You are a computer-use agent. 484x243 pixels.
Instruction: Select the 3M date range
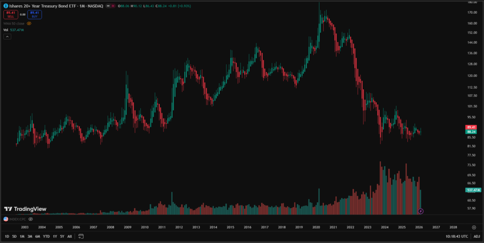[30, 236]
